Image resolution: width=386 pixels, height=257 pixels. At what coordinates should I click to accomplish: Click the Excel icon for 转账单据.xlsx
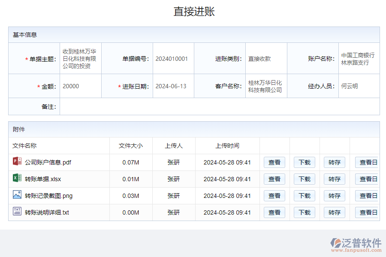click(x=17, y=178)
